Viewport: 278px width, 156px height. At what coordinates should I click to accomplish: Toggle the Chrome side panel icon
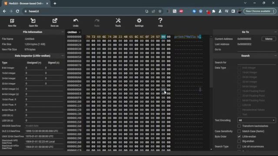coord(233,11)
